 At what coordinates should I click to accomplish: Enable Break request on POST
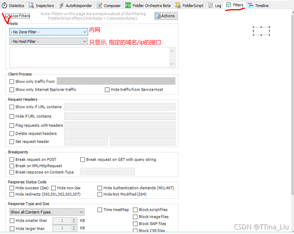(12, 160)
